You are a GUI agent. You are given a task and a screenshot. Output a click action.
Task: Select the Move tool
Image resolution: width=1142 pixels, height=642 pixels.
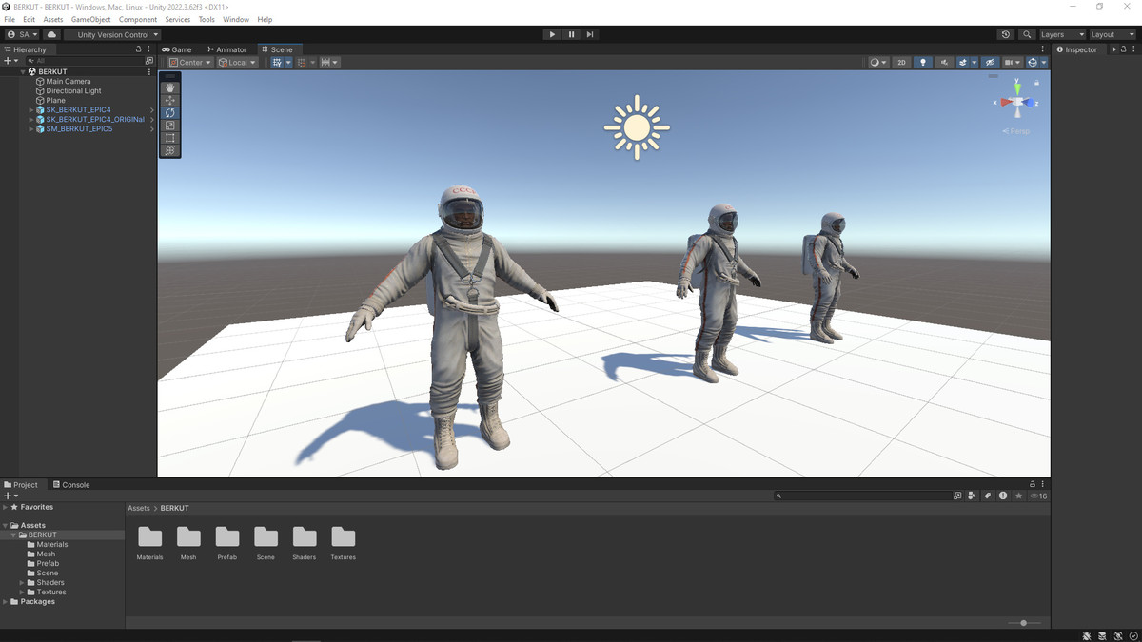170,100
